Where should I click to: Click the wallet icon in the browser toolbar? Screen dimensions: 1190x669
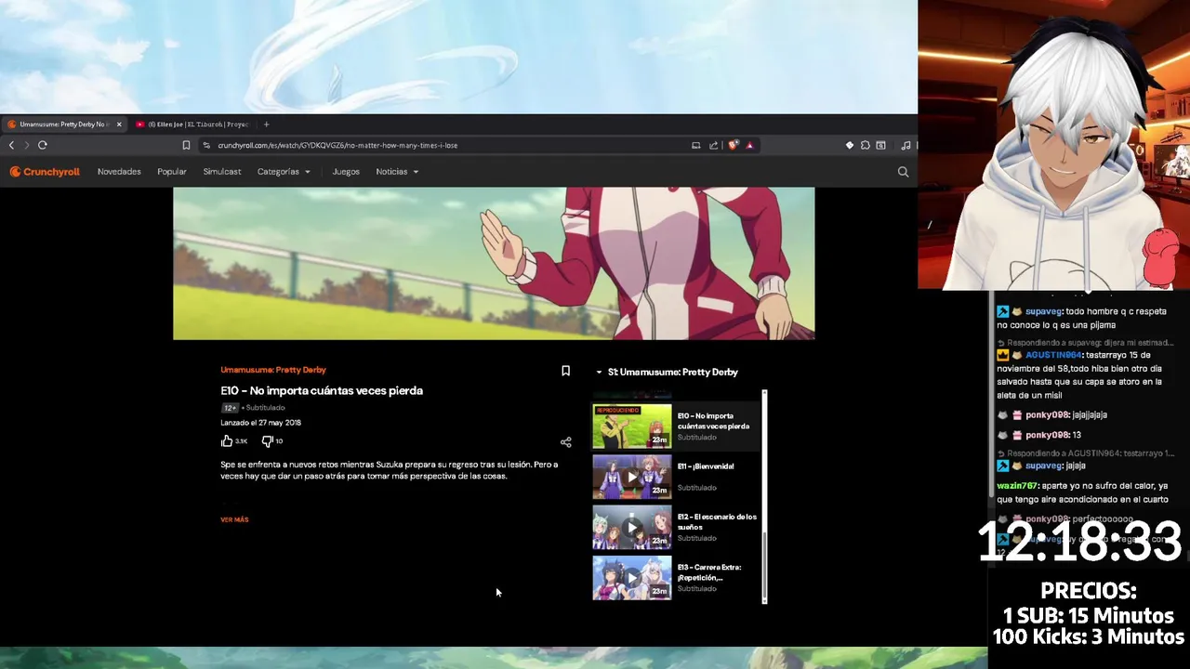(880, 145)
